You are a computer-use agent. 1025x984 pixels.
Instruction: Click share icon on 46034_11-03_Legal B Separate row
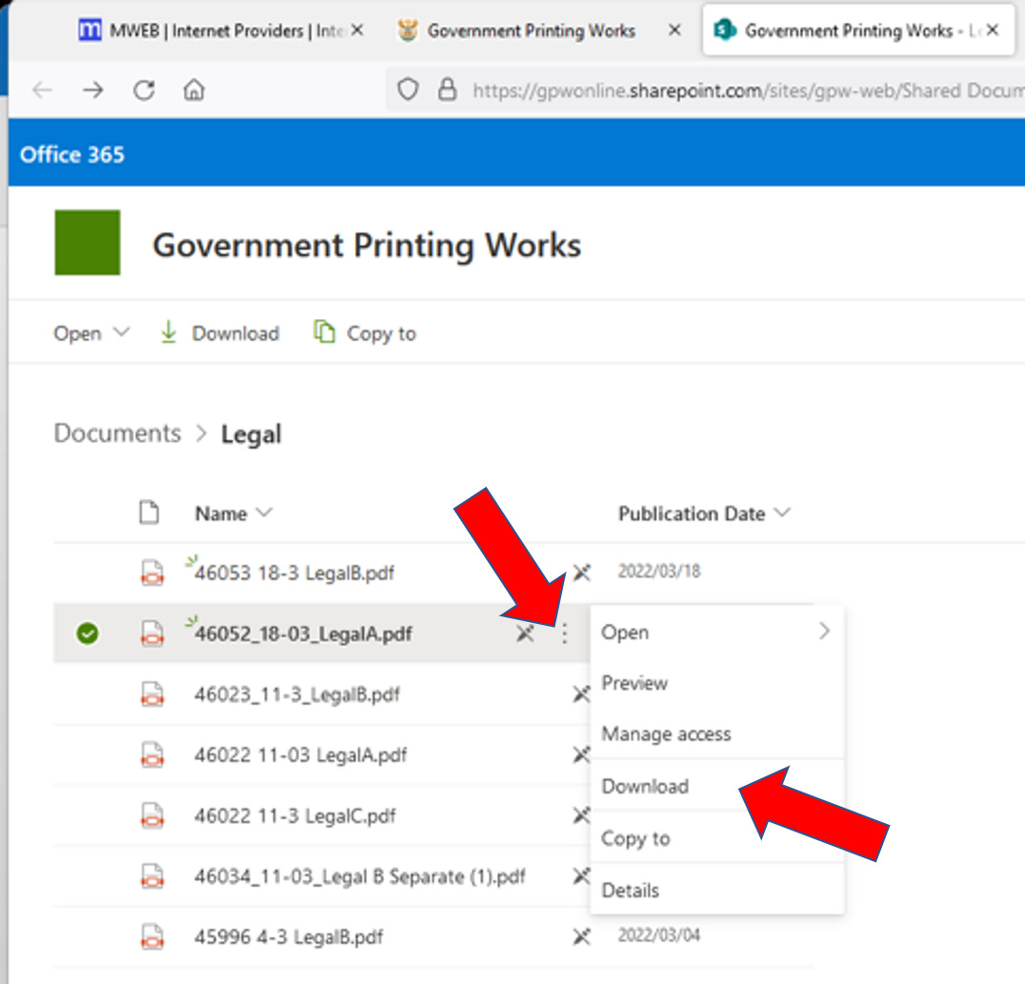coord(581,876)
